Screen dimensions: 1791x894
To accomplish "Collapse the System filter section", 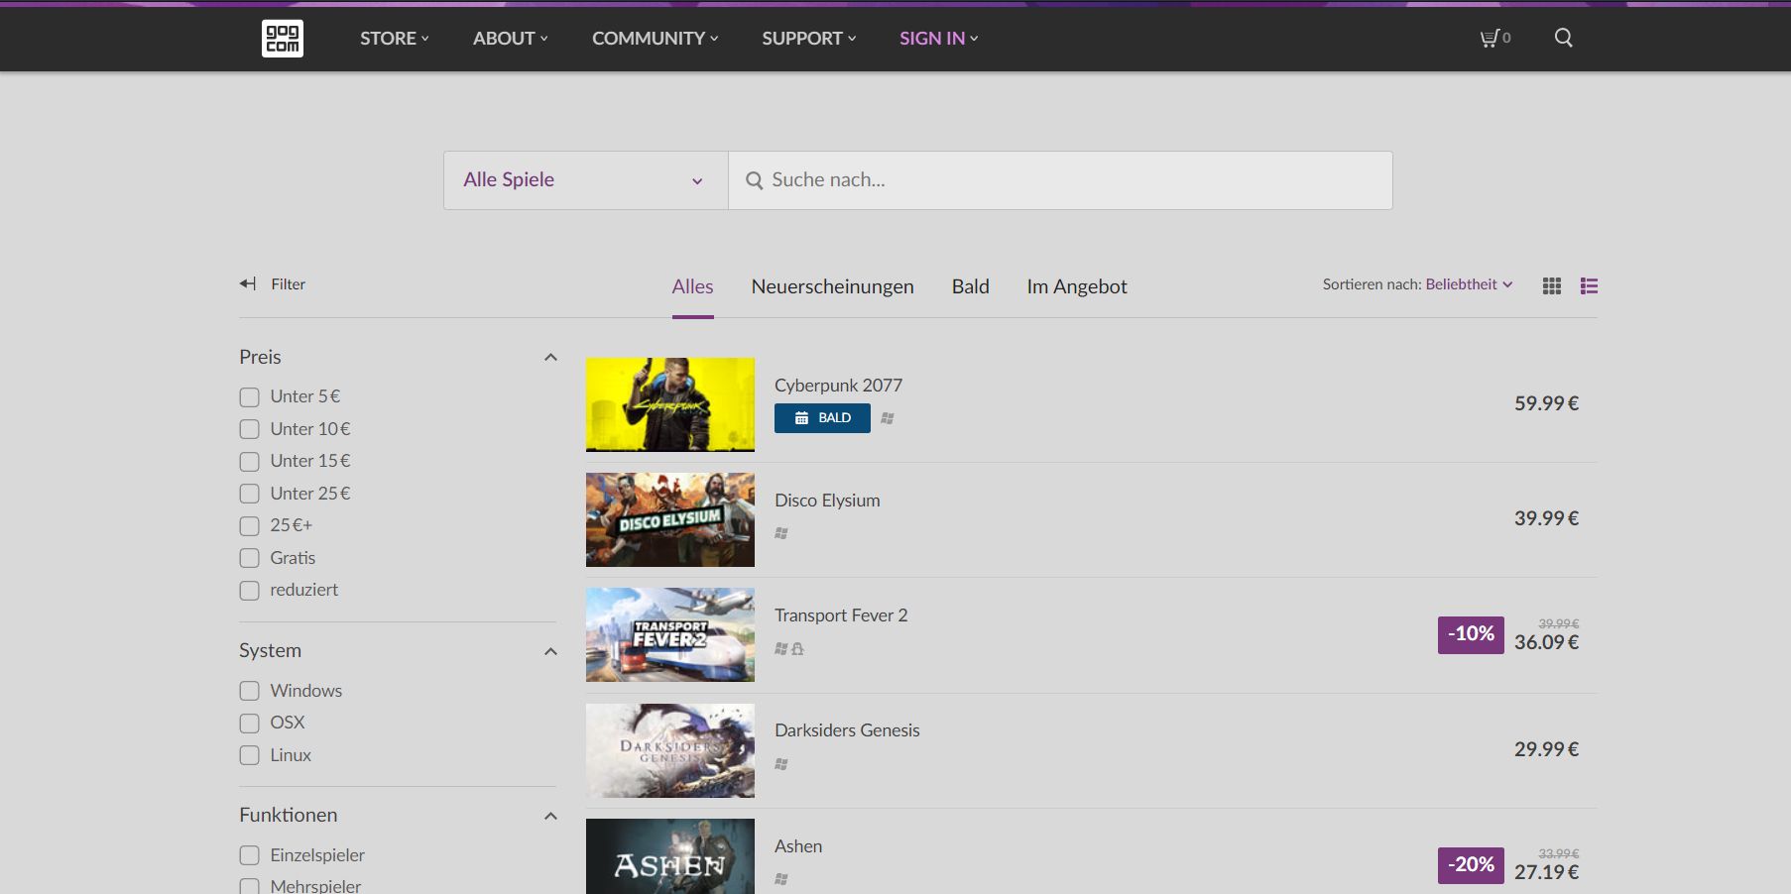I will tap(550, 651).
